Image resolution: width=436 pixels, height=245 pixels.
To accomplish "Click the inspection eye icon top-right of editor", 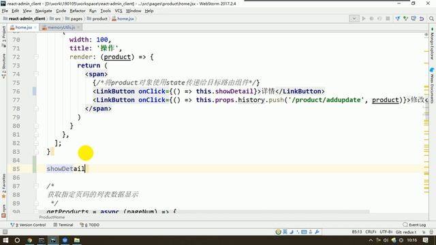I will coord(426,35).
